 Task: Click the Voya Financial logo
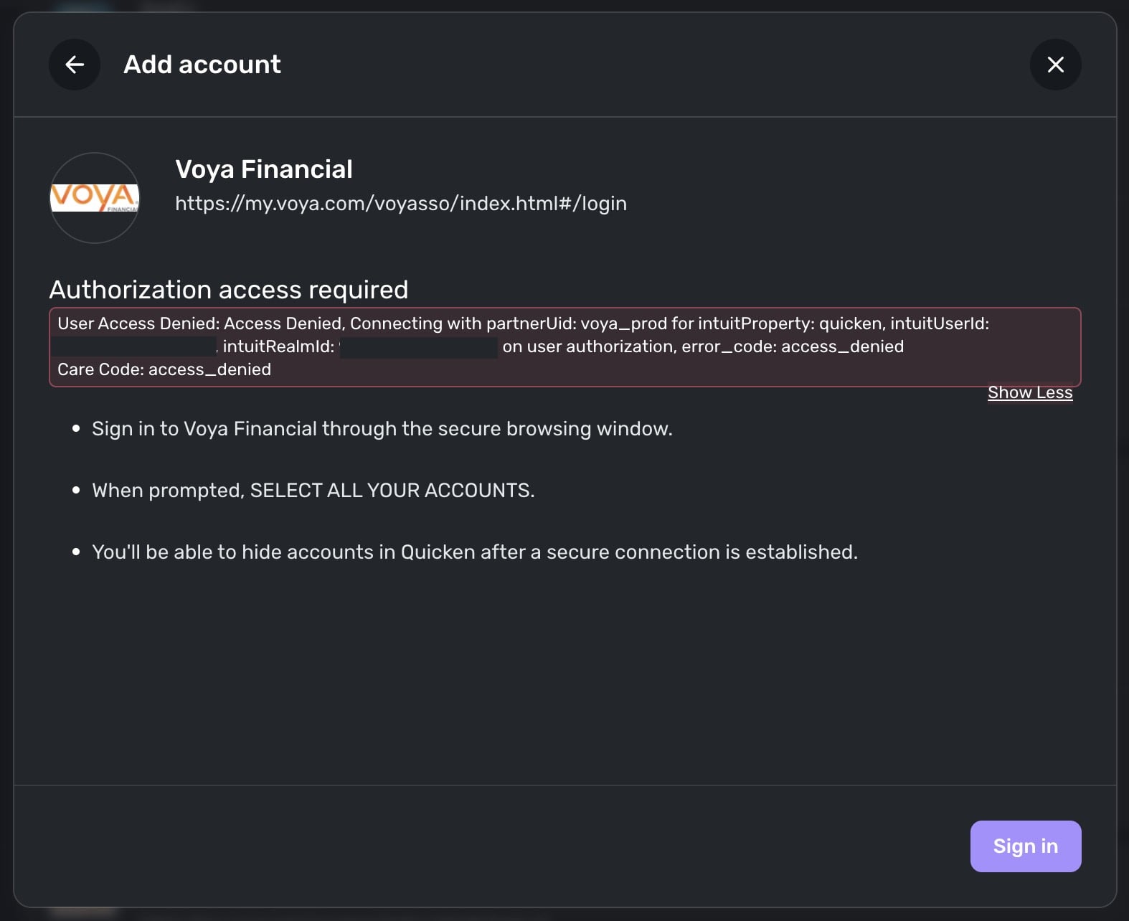pyautogui.click(x=94, y=197)
